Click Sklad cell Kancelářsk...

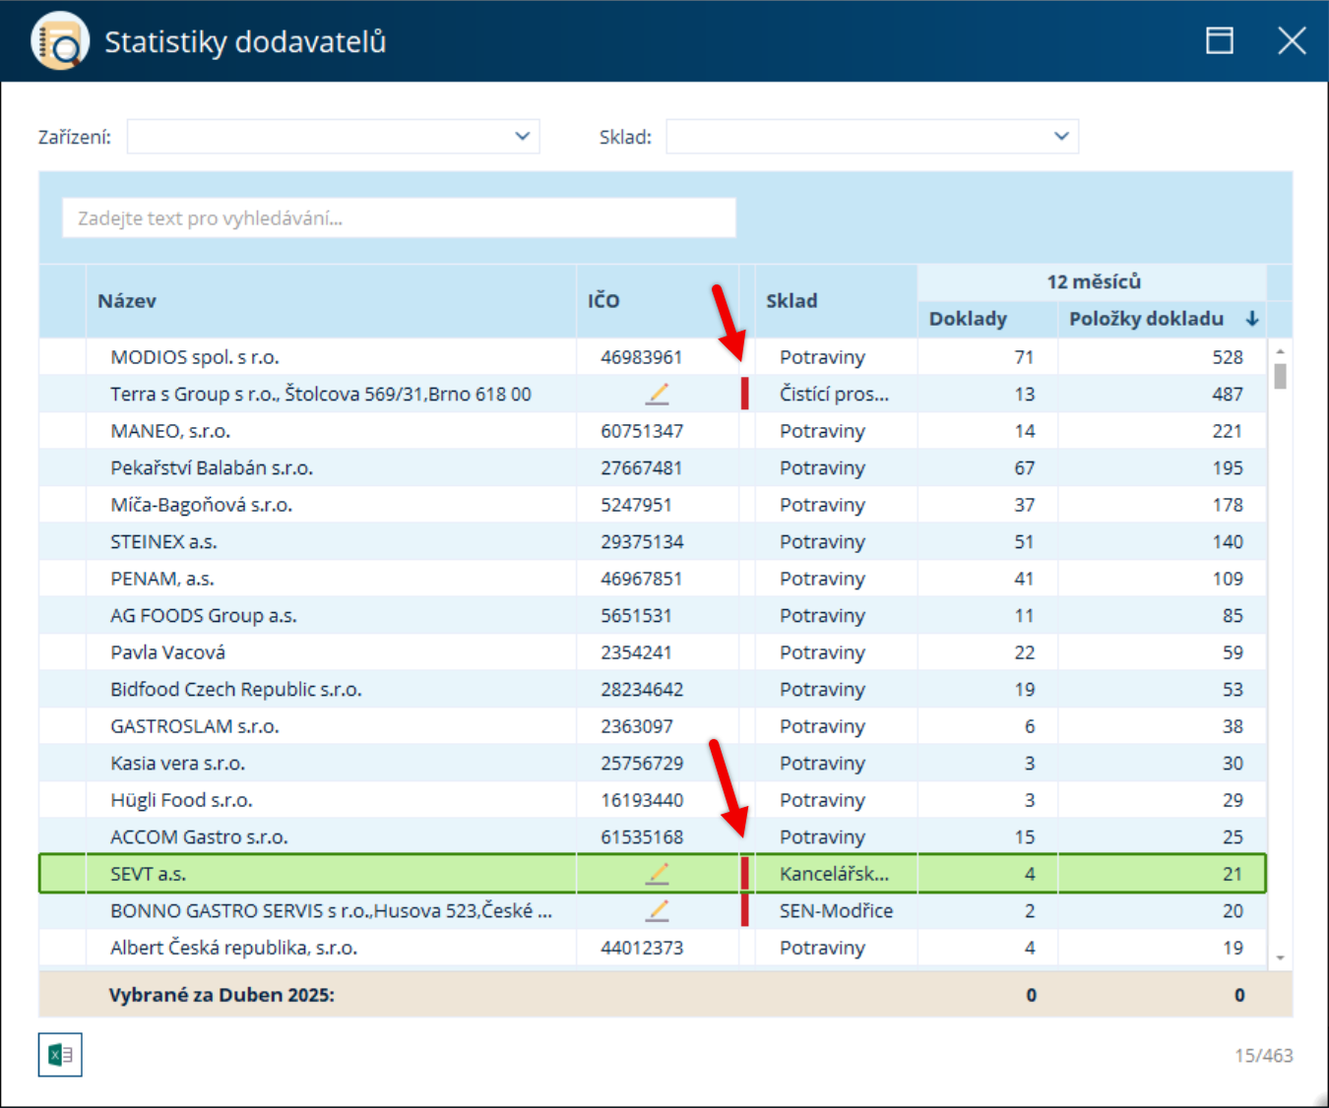coord(834,874)
